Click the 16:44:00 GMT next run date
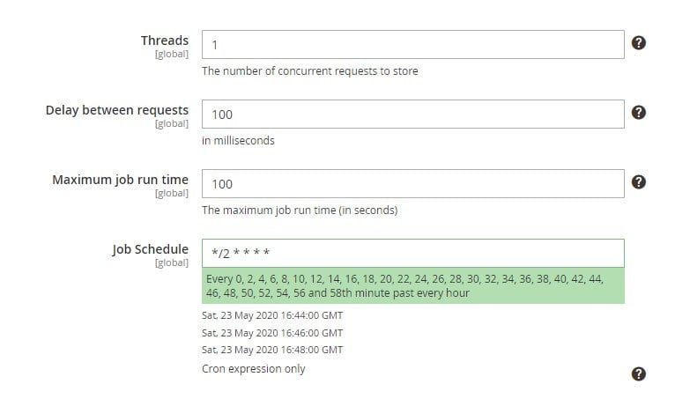The width and height of the screenshot is (675, 399). pyautogui.click(x=272, y=315)
